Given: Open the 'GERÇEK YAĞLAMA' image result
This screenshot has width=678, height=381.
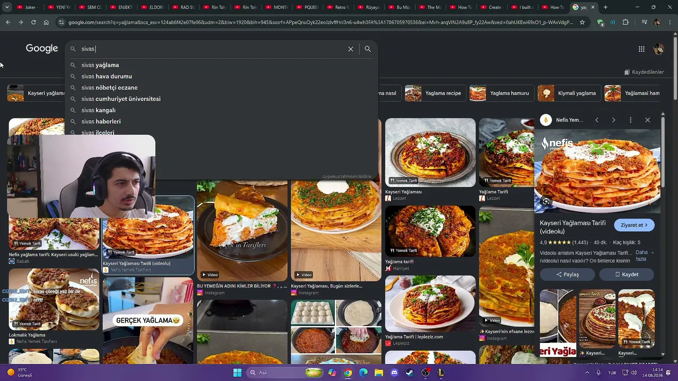Looking at the screenshot, I should [148, 321].
